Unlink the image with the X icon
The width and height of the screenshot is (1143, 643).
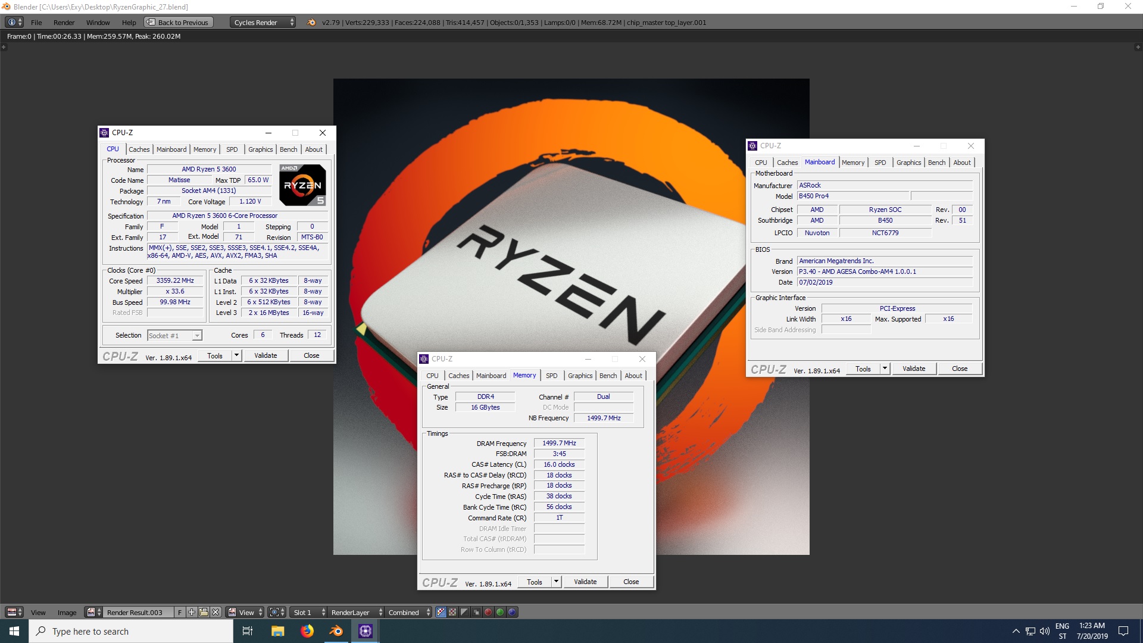pos(216,612)
